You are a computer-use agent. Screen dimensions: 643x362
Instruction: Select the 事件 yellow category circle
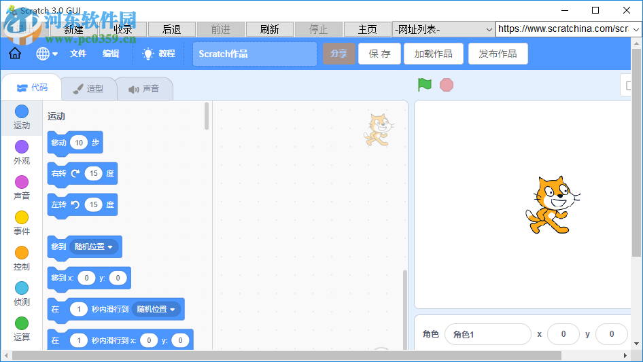(x=22, y=217)
